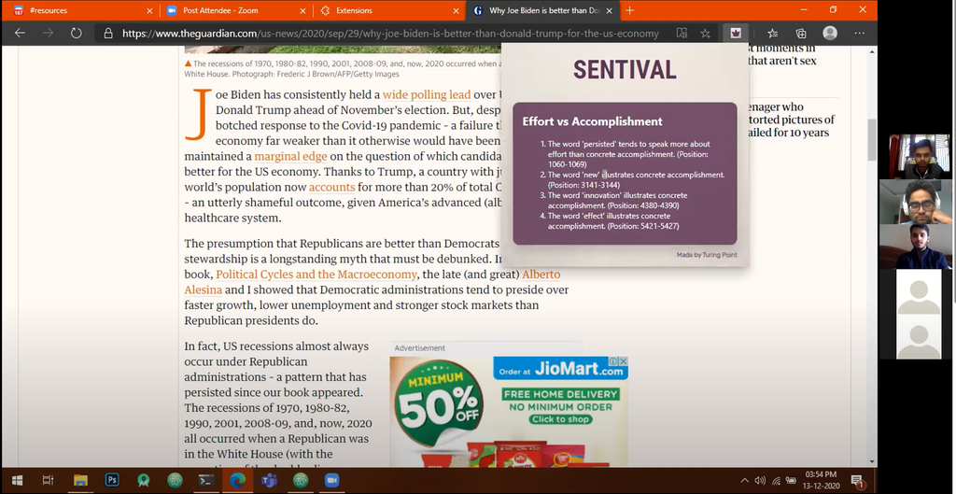Click the SENTIVAL popup title
The width and height of the screenshot is (956, 494).
[625, 70]
